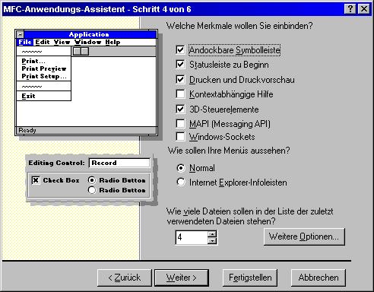Click the Fertigstellen button
This screenshot has width=374, height=292.
coord(250,278)
